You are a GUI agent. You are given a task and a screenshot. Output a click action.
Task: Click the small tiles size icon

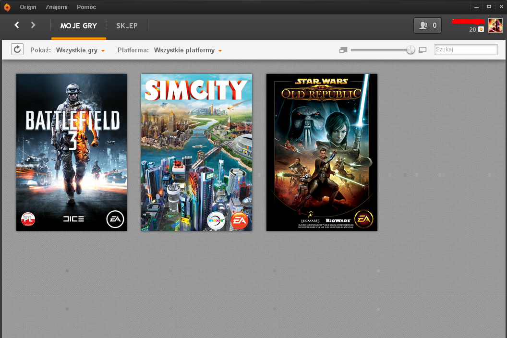click(343, 50)
